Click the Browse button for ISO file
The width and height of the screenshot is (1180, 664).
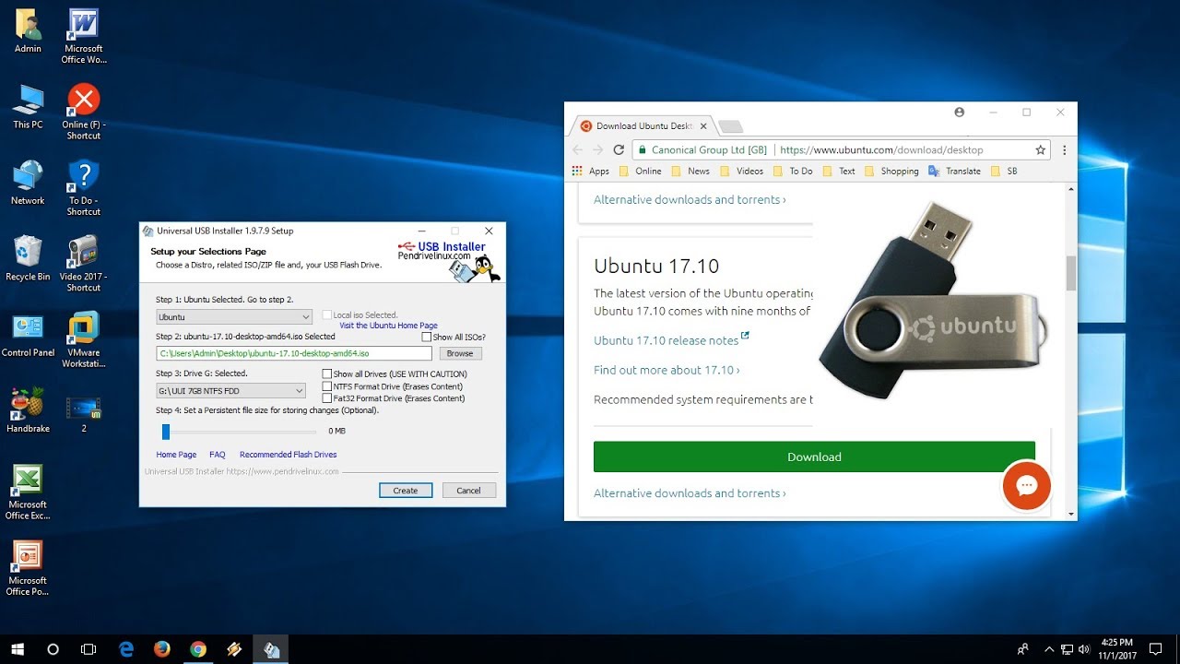point(460,353)
